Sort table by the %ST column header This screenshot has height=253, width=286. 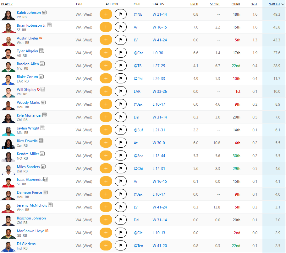(x=254, y=4)
